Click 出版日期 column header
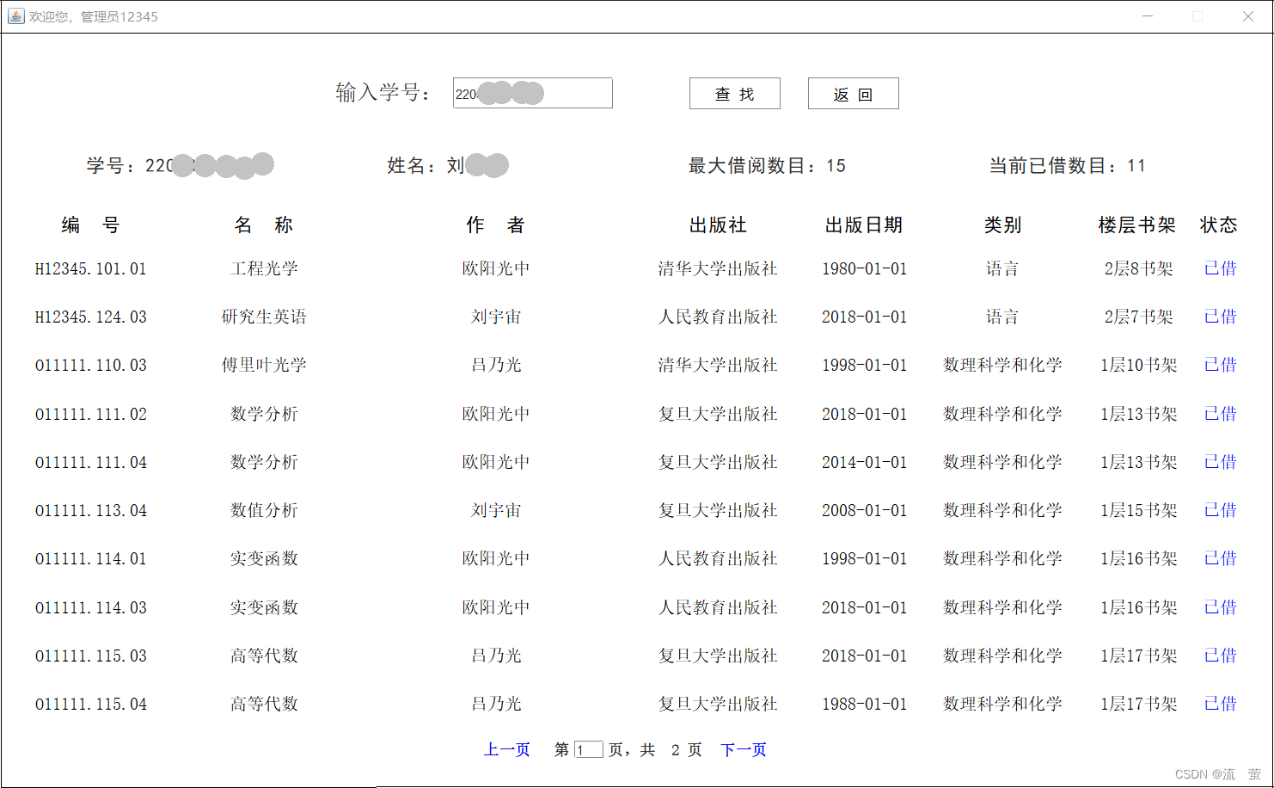This screenshot has width=1274, height=788. [864, 225]
